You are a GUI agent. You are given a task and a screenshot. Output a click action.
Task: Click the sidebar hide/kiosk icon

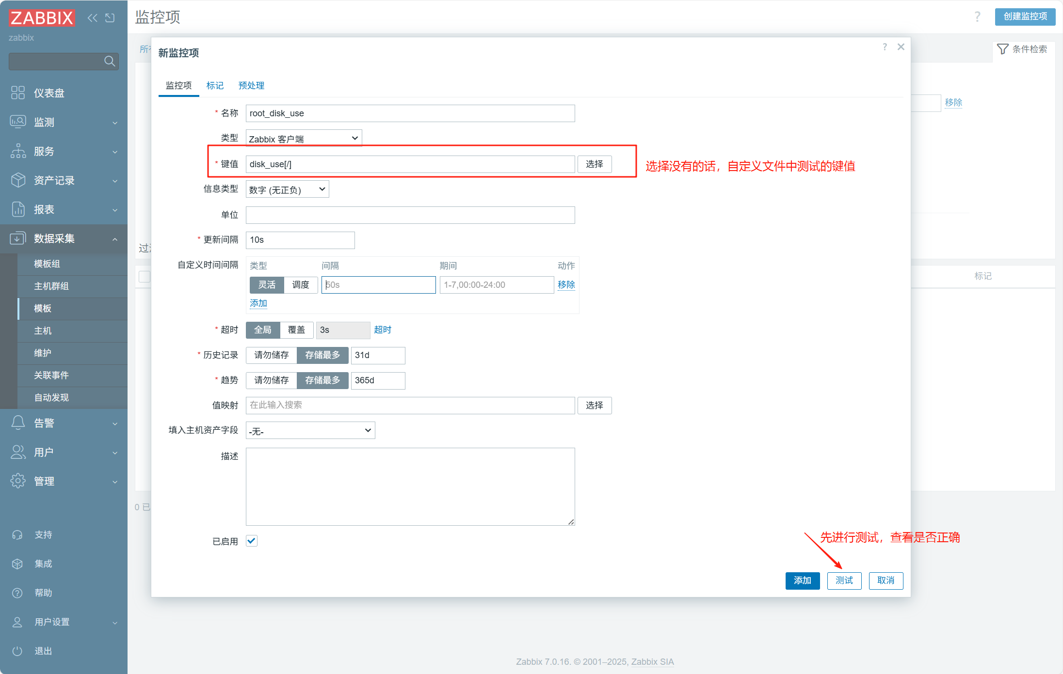click(110, 18)
